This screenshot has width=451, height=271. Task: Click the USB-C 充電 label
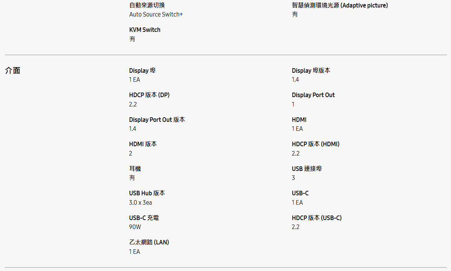pos(144,218)
